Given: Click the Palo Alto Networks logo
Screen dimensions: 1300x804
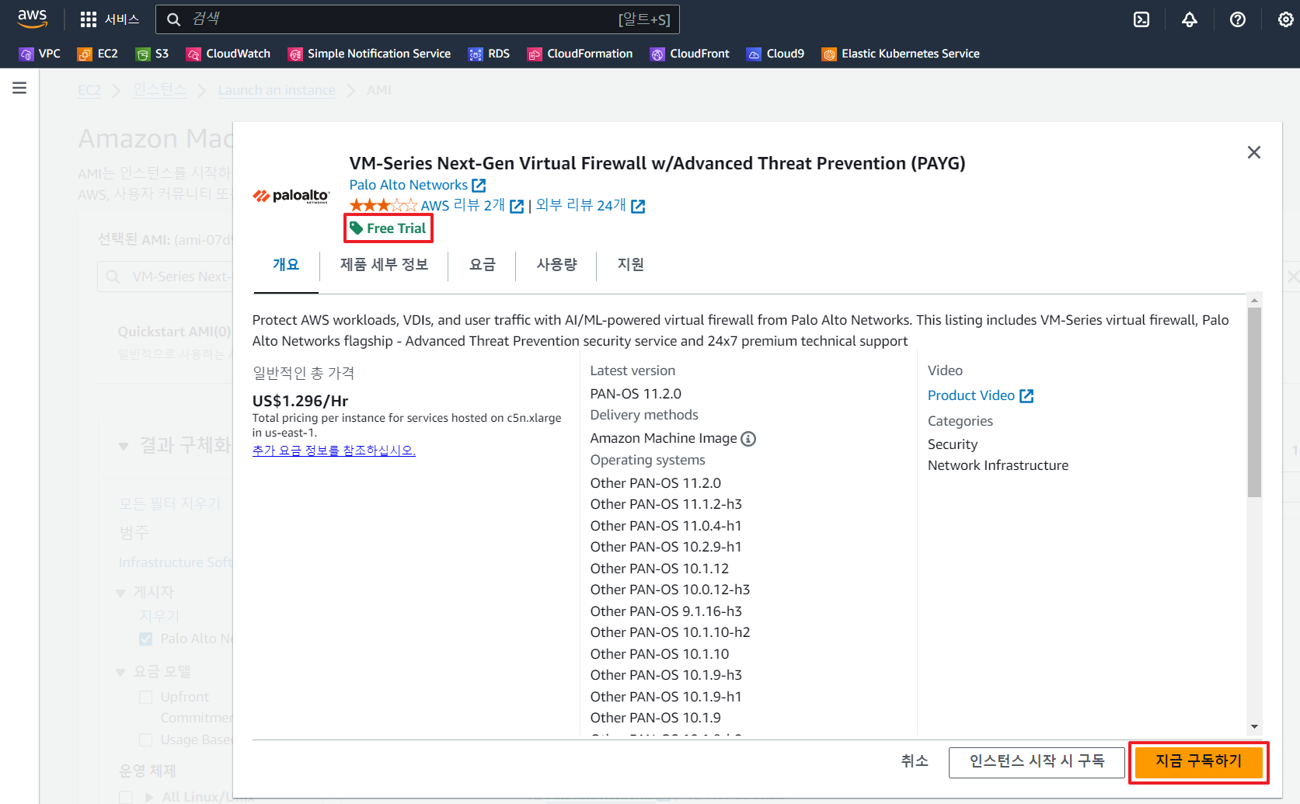Looking at the screenshot, I should [291, 196].
